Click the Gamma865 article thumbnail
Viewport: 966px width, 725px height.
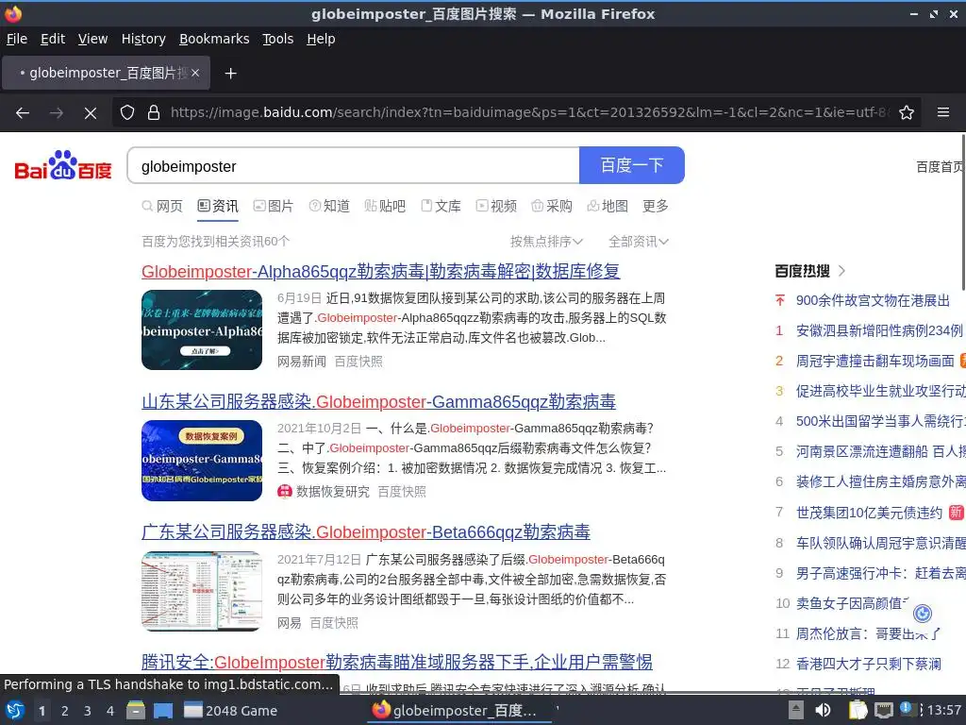point(202,461)
